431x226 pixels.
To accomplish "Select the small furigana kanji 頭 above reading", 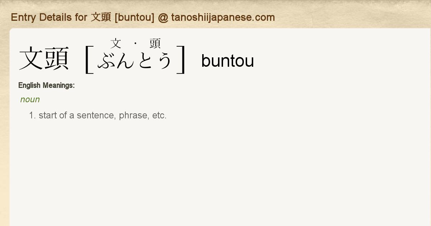I will click(x=155, y=43).
